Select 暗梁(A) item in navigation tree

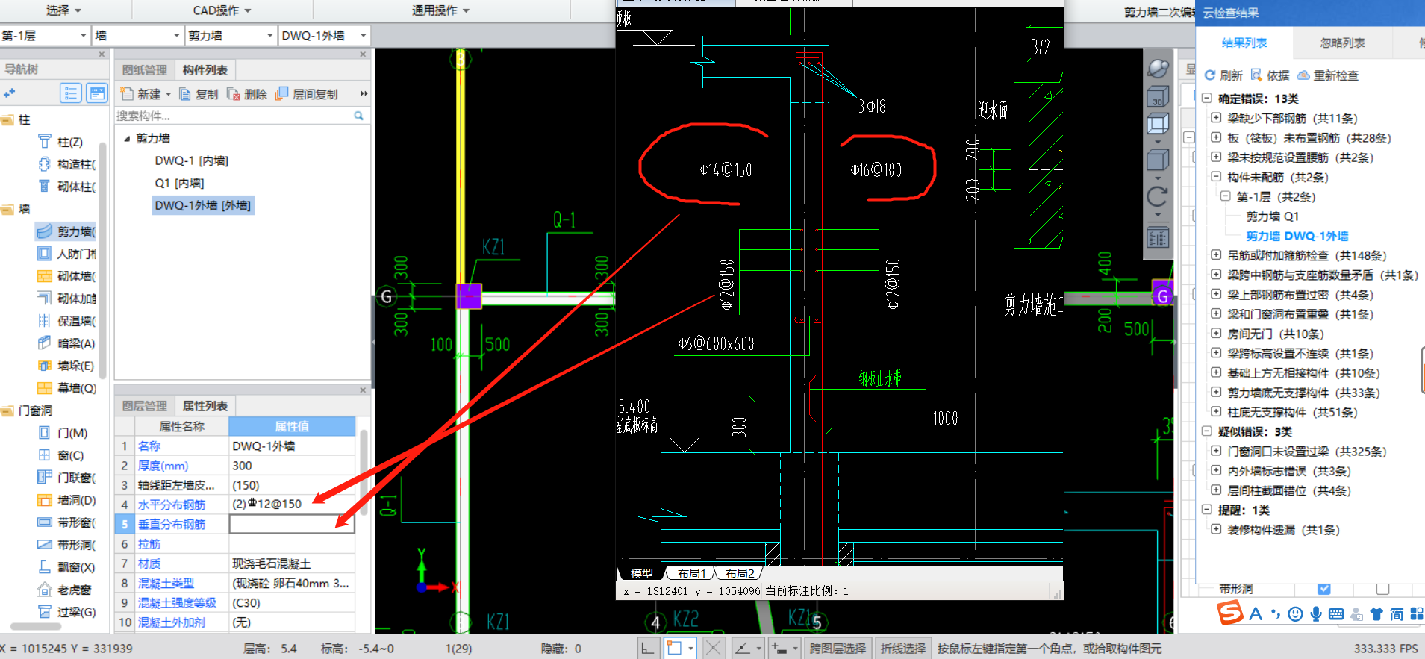[x=67, y=343]
